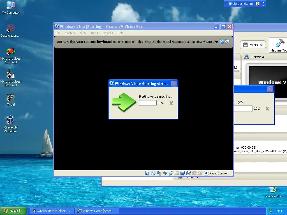
Task: Click the Starting virtu... dialog title icon
Action: pos(112,83)
